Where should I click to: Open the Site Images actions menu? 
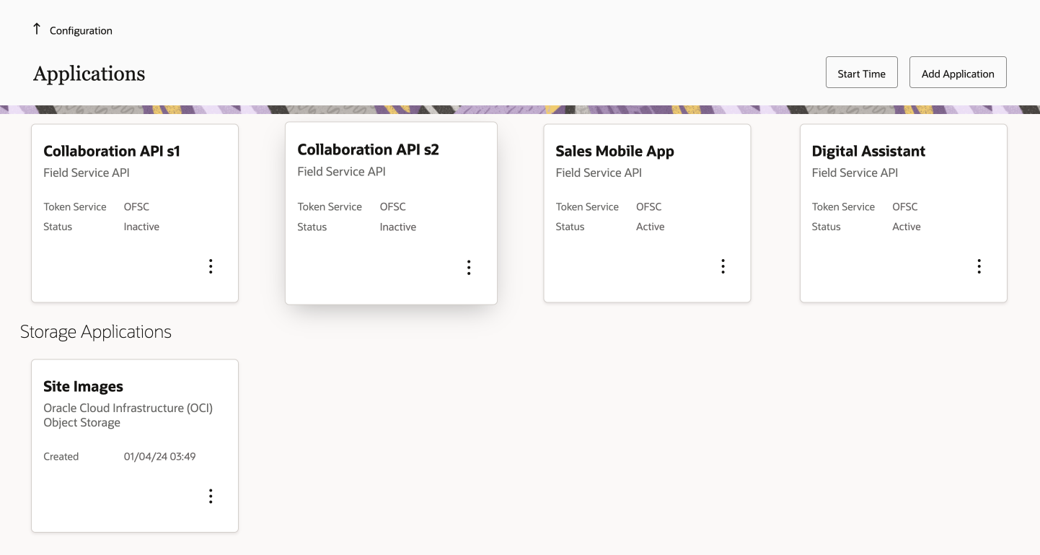pyautogui.click(x=211, y=496)
